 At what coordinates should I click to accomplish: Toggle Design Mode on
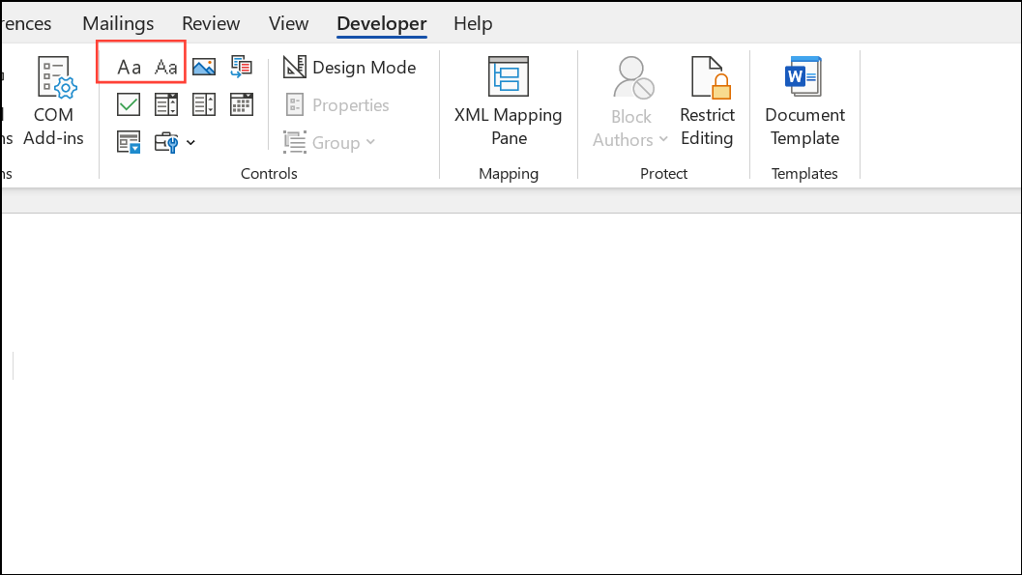349,67
